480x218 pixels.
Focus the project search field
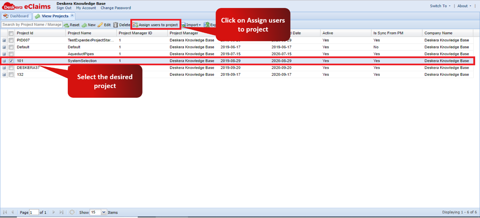pos(32,25)
